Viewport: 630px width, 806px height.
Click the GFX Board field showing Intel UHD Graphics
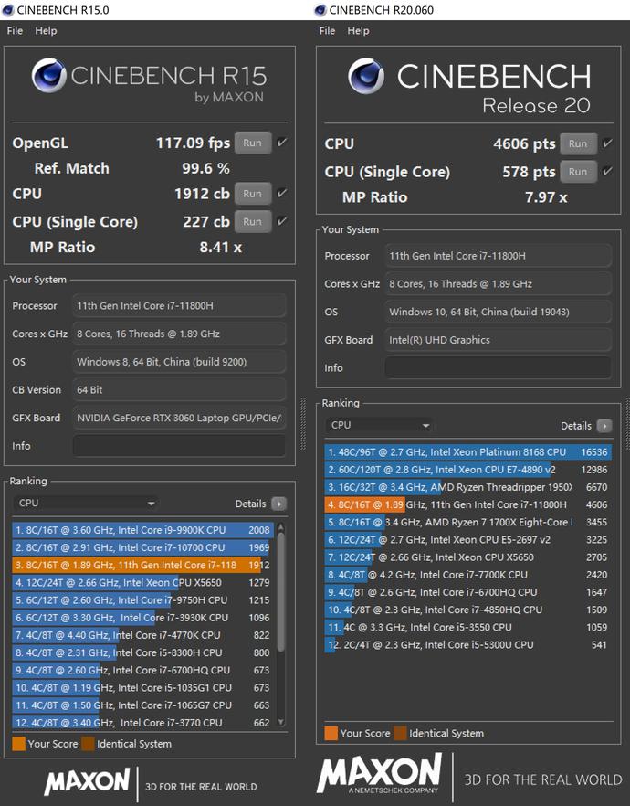pyautogui.click(x=498, y=340)
